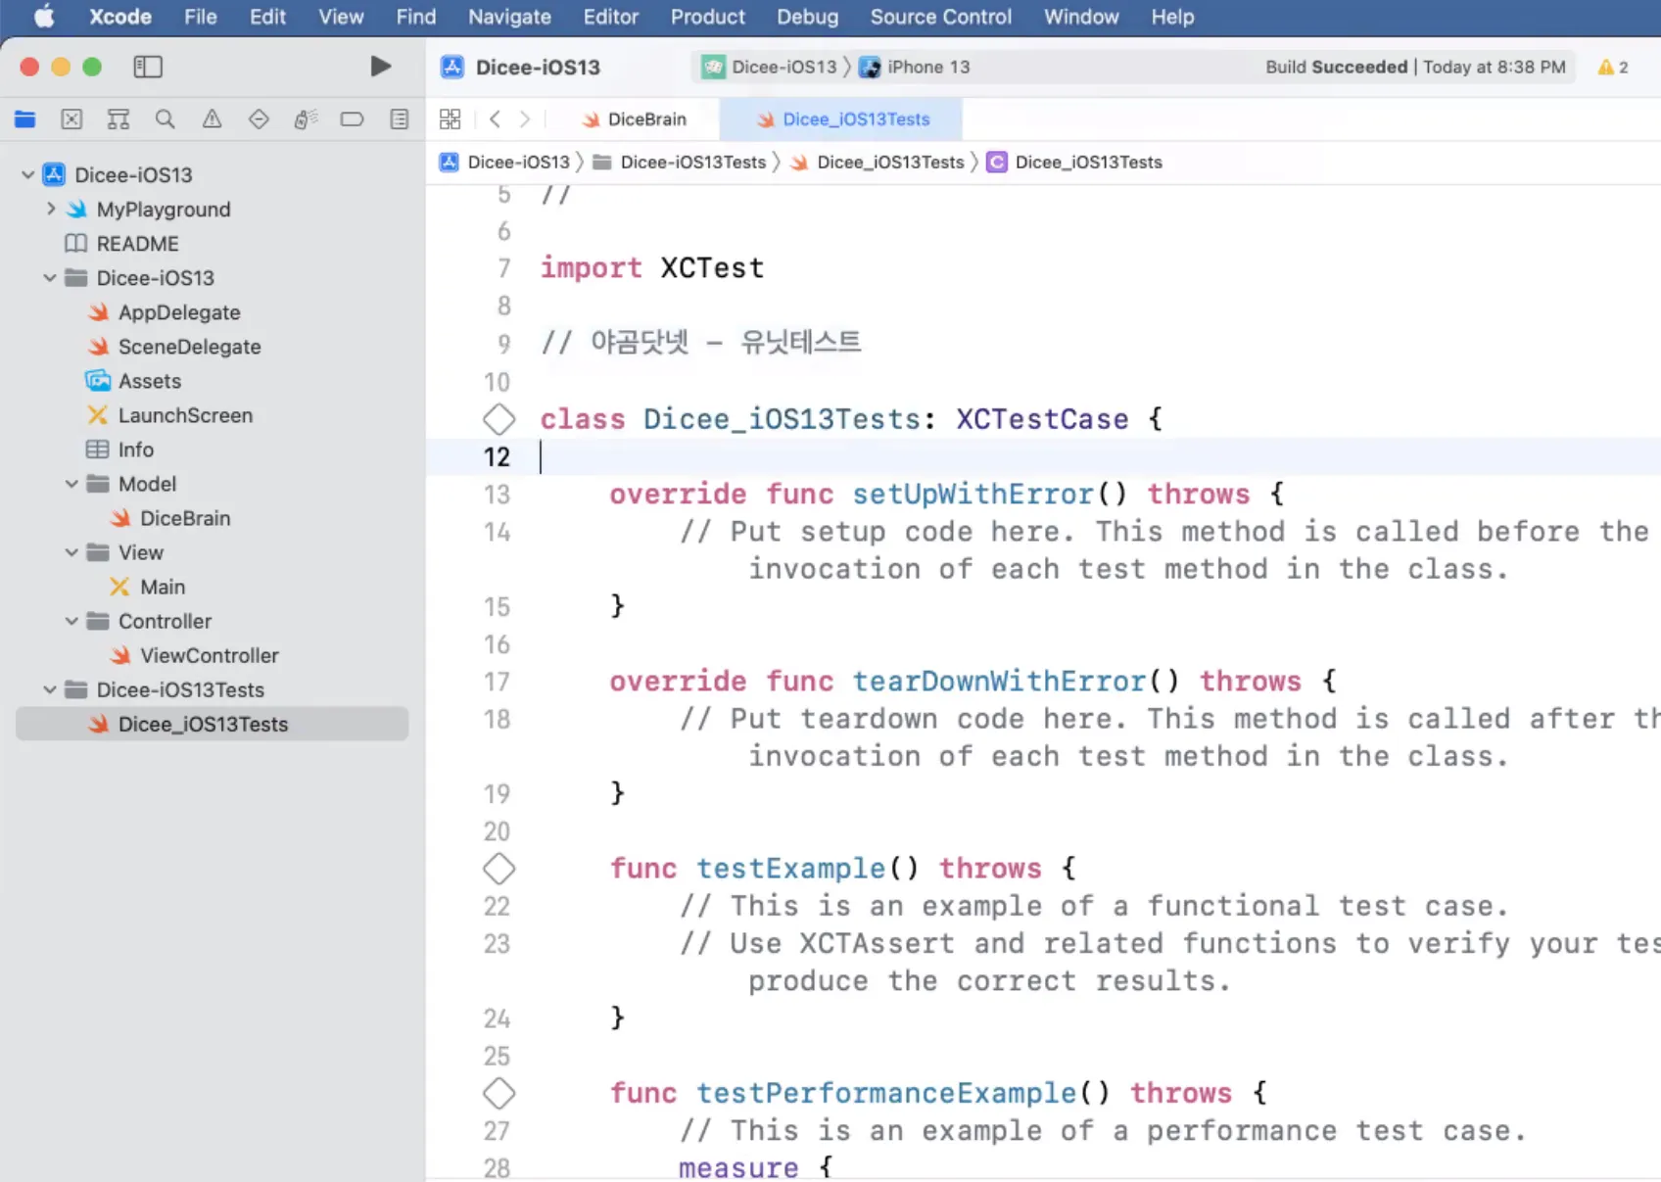Select iPhone 13 run destination
This screenshot has width=1661, height=1182.
916,67
